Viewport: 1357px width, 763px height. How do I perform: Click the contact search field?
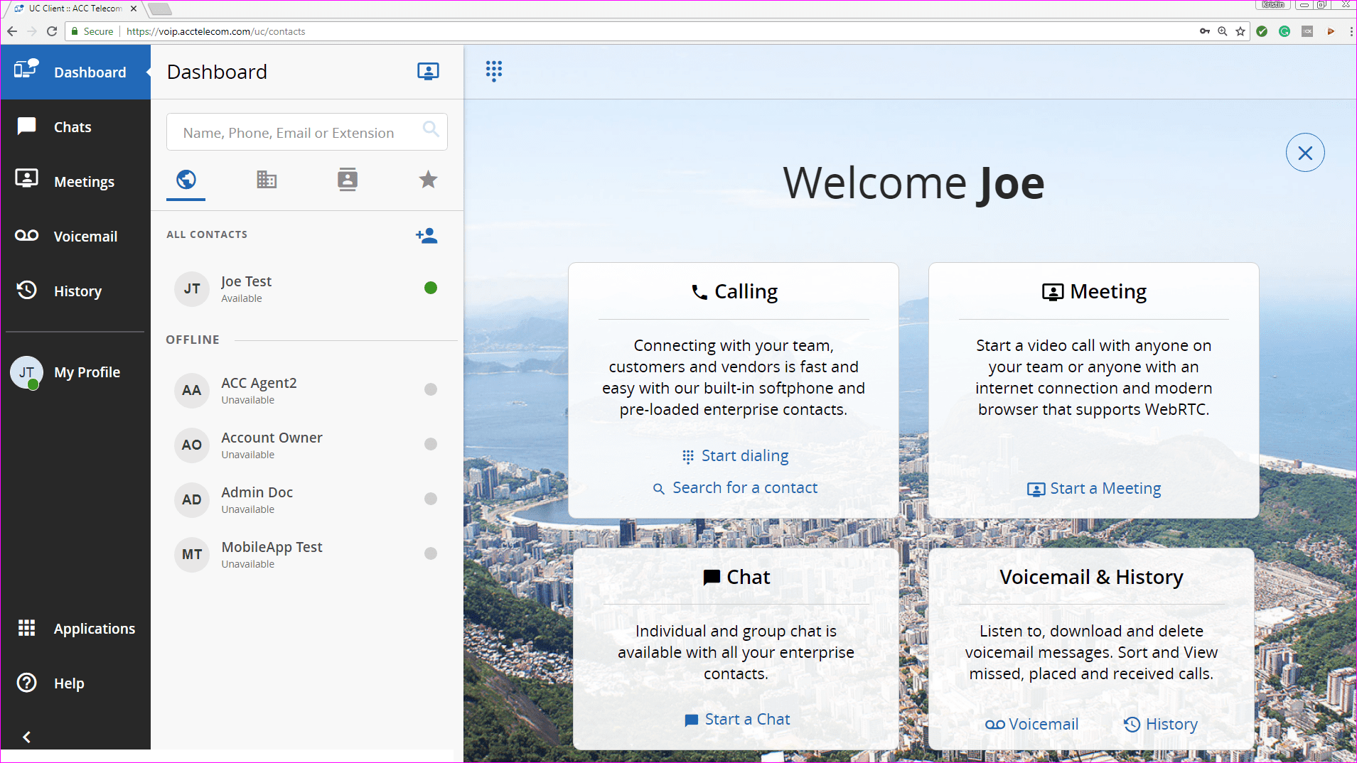coord(306,132)
